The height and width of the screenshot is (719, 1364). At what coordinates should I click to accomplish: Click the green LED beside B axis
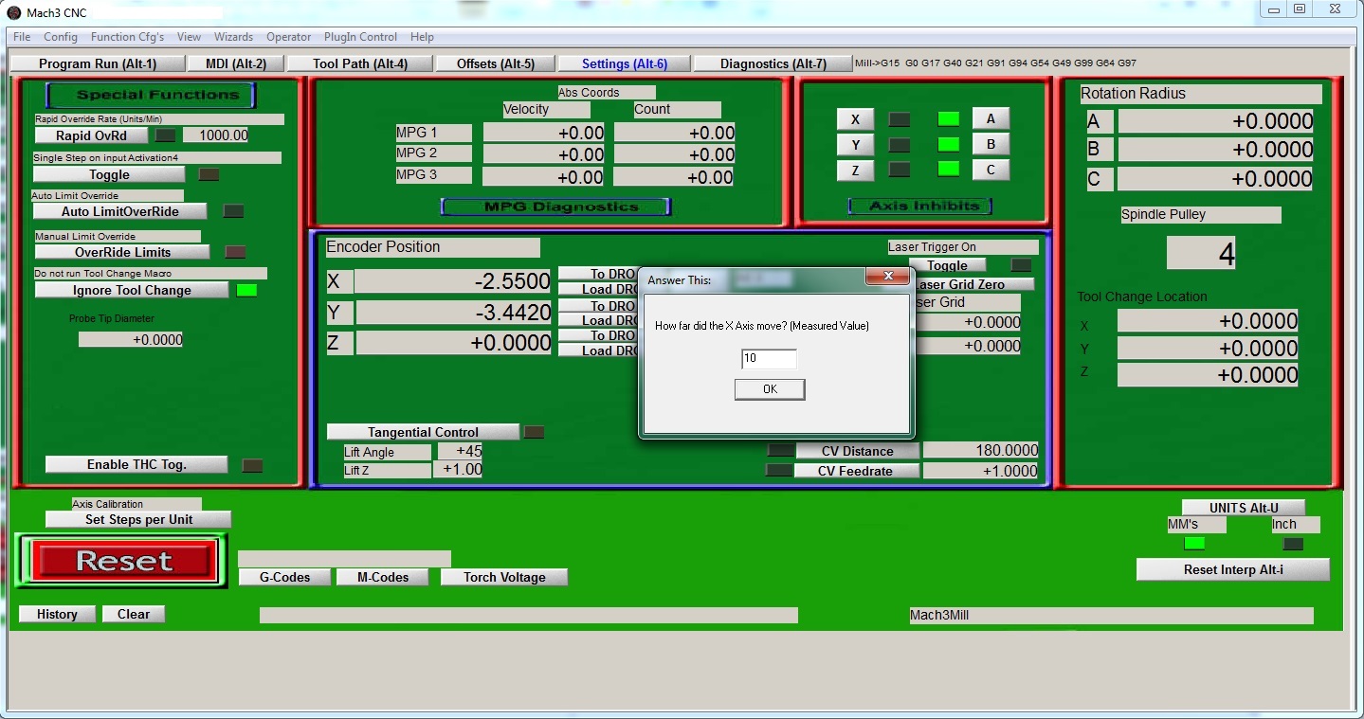948,144
